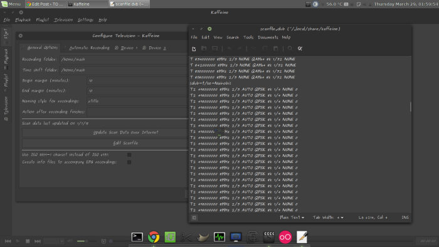The image size is (439, 247).
Task: Undo the last edit via toolbar arrow
Action: point(230,49)
